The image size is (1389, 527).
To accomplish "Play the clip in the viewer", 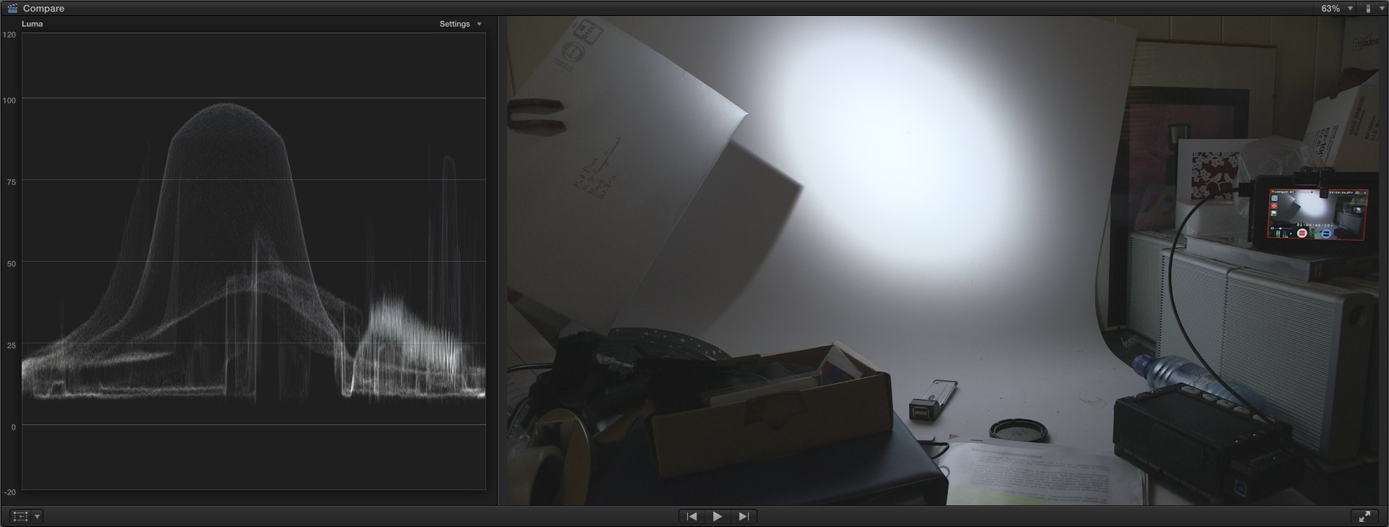I will [x=718, y=516].
